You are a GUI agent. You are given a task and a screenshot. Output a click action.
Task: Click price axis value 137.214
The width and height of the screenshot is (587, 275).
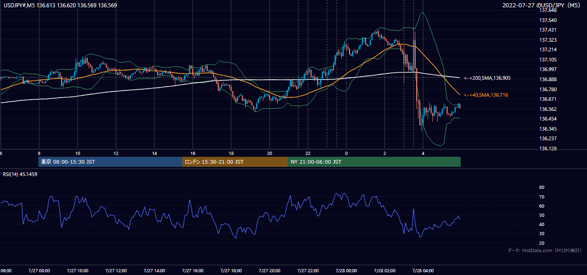click(x=548, y=49)
